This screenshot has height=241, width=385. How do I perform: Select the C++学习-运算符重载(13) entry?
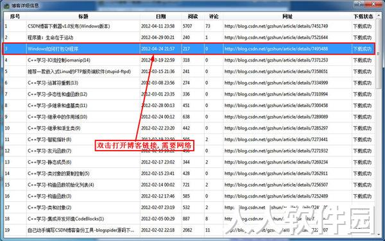[x=53, y=83]
